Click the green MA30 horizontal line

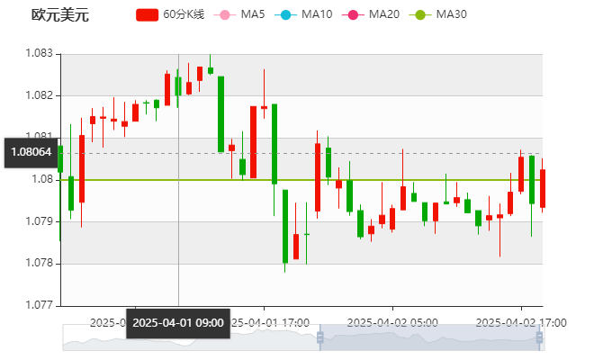point(405,180)
